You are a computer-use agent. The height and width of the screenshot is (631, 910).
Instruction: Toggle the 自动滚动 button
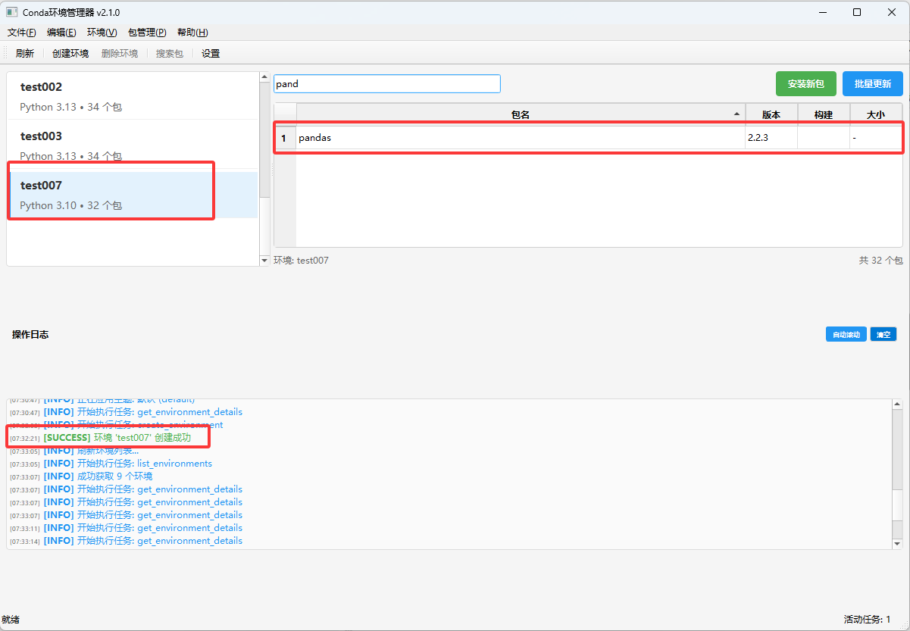846,334
